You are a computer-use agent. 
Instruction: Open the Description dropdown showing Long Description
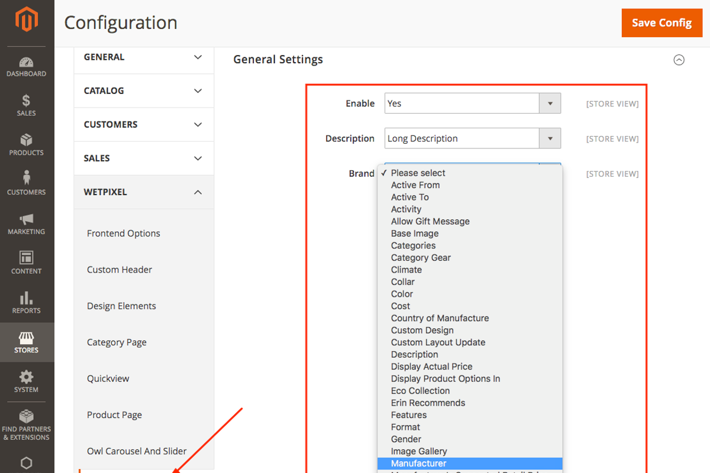point(473,138)
